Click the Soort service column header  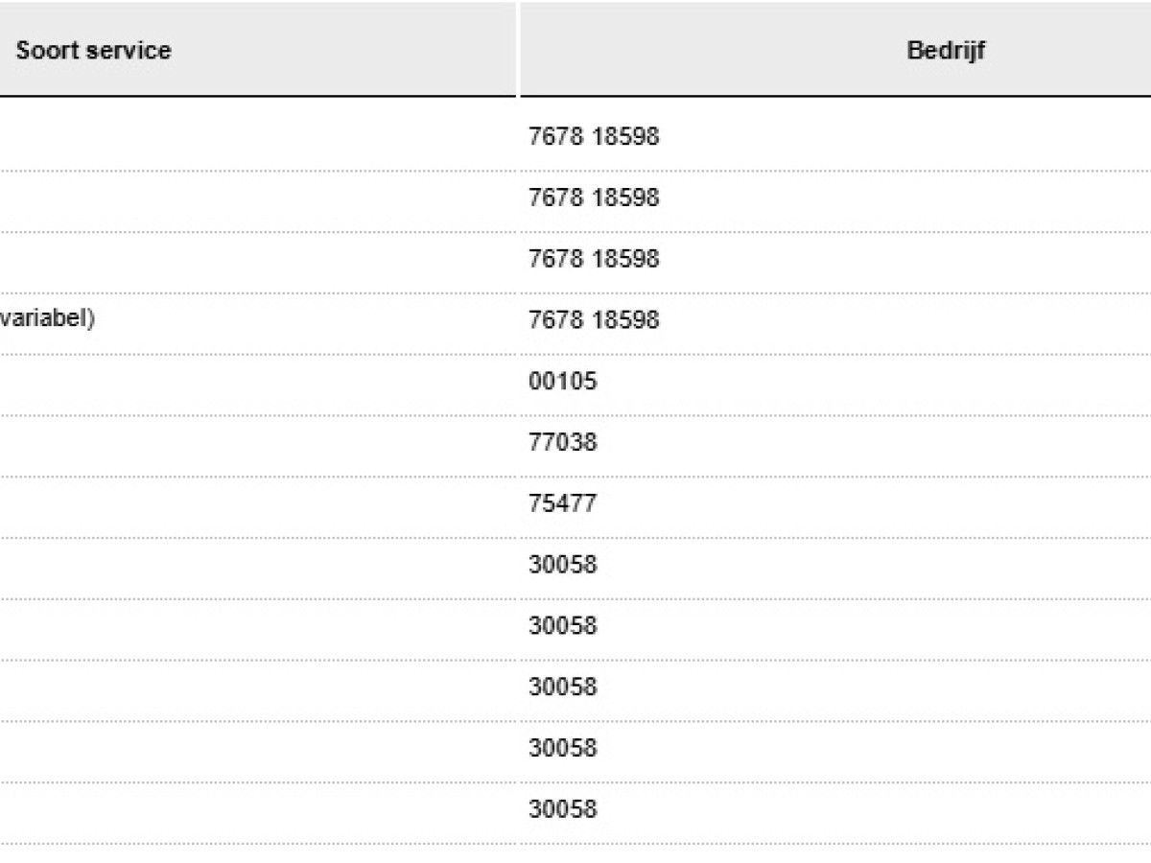(93, 51)
